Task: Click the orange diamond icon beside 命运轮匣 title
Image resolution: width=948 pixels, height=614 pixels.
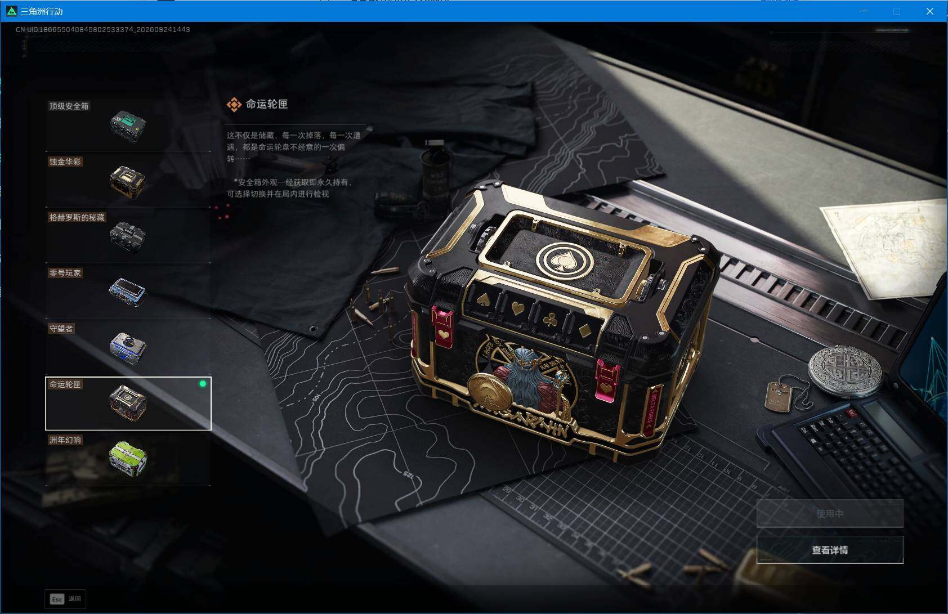Action: point(234,104)
